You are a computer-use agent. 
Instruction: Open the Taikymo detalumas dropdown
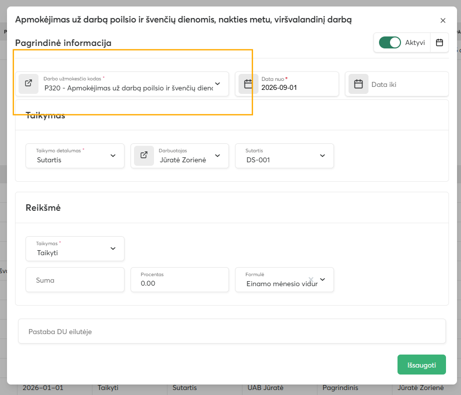click(x=113, y=156)
